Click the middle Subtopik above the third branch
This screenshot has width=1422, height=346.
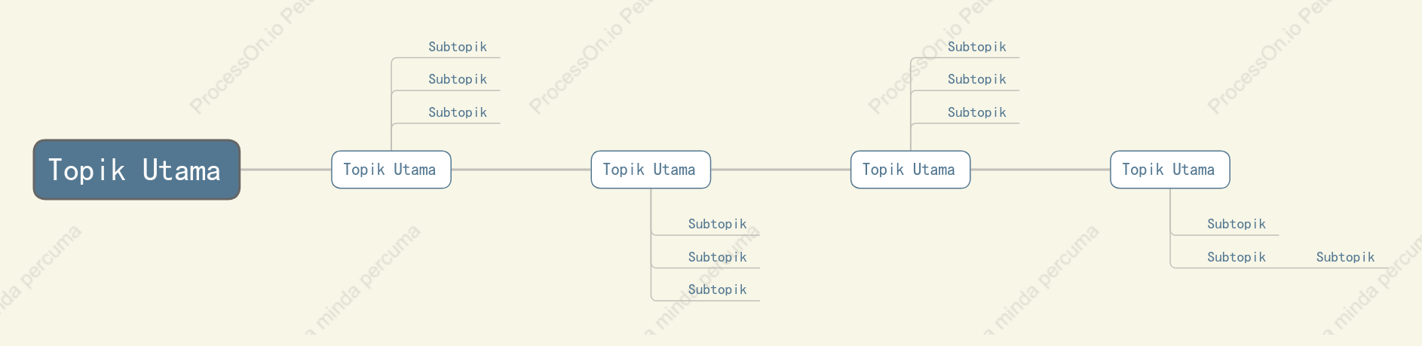point(976,79)
